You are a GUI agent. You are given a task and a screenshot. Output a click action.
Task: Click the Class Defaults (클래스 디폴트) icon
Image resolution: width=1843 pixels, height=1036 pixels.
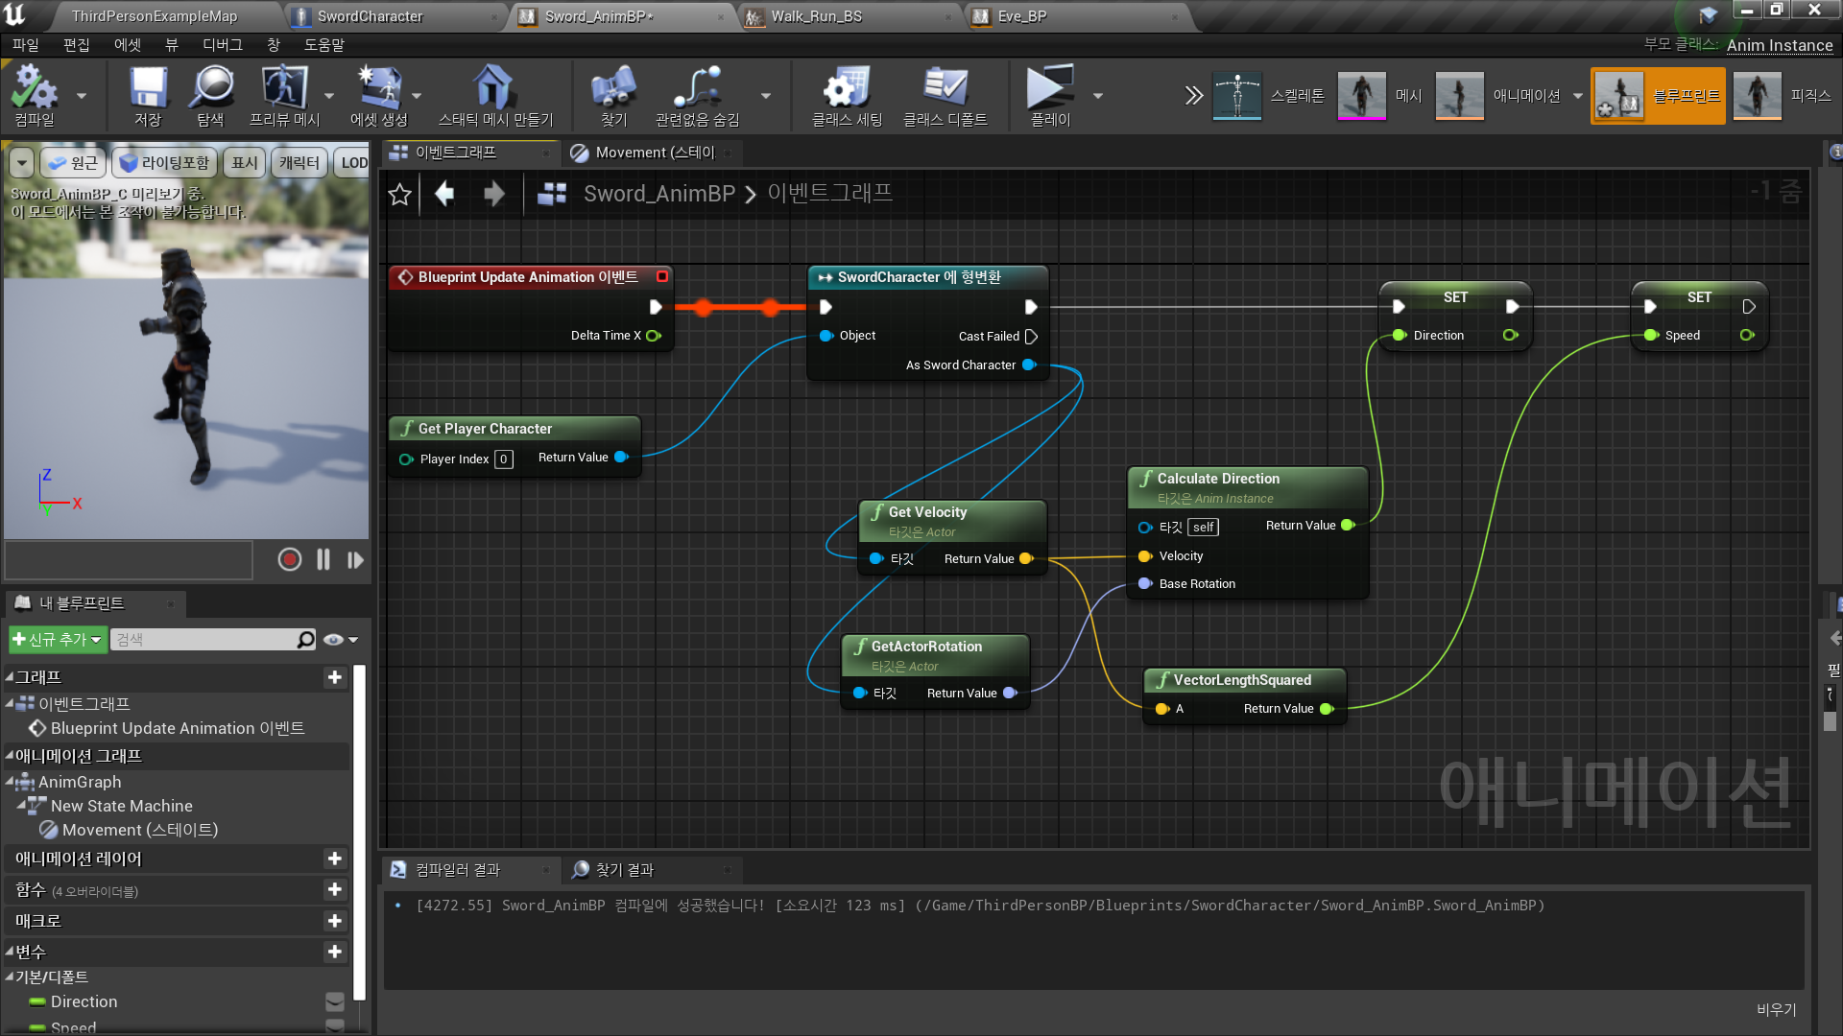coord(946,88)
